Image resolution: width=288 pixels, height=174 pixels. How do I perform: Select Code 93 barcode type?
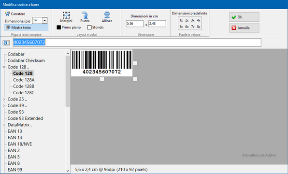(x=15, y=112)
